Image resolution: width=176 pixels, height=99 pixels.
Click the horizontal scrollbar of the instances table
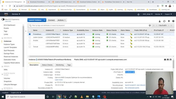pyautogui.click(x=74, y=56)
